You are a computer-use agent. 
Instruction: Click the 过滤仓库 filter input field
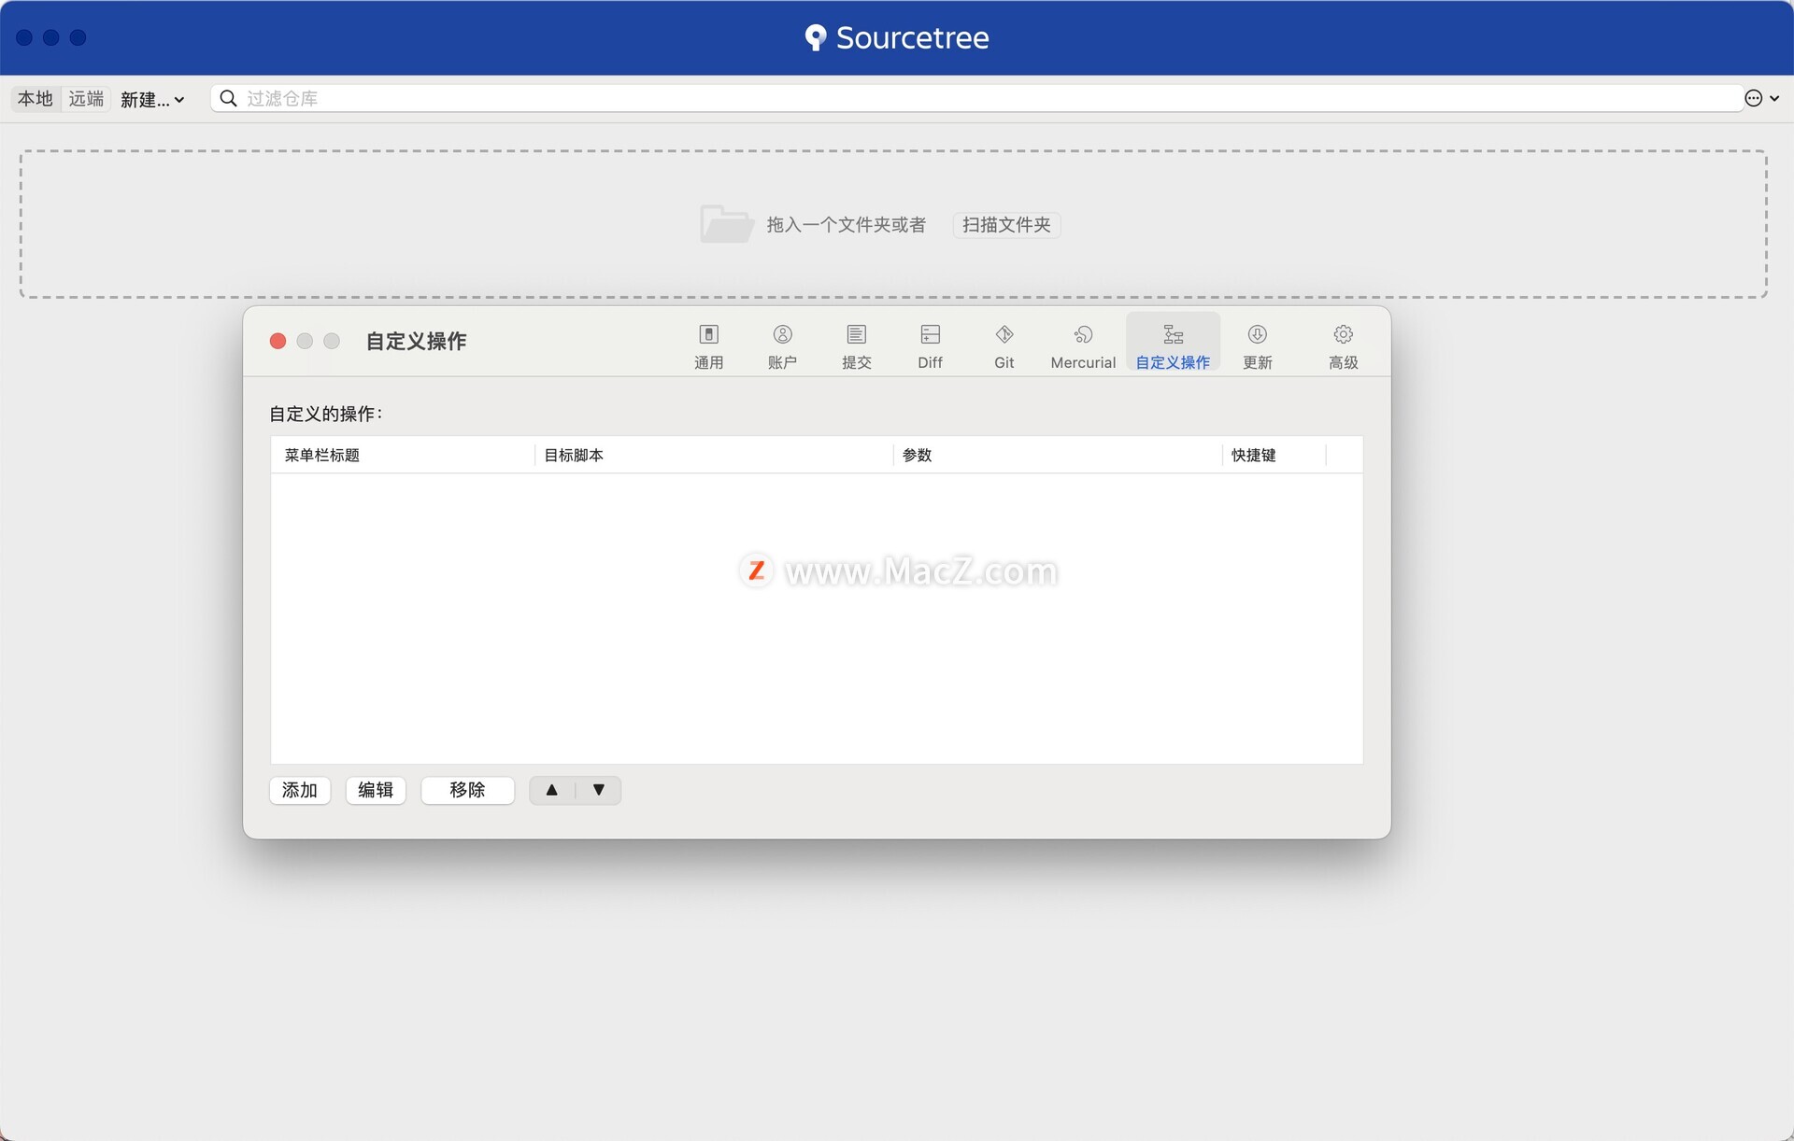click(x=976, y=98)
